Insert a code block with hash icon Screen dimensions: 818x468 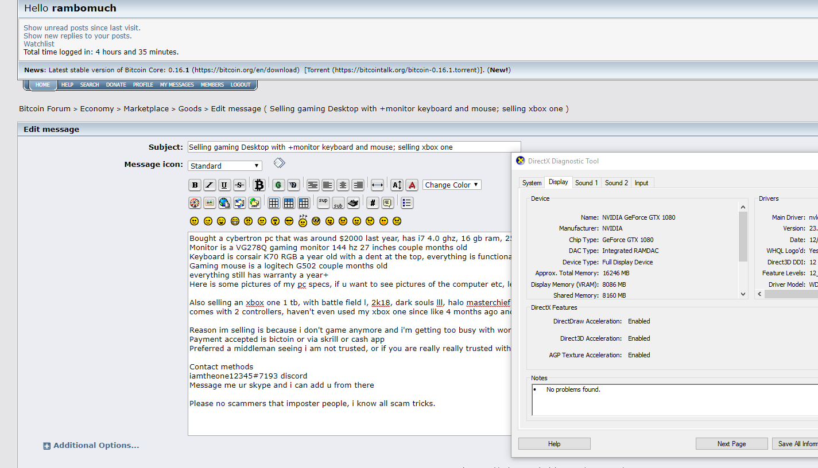(x=373, y=202)
